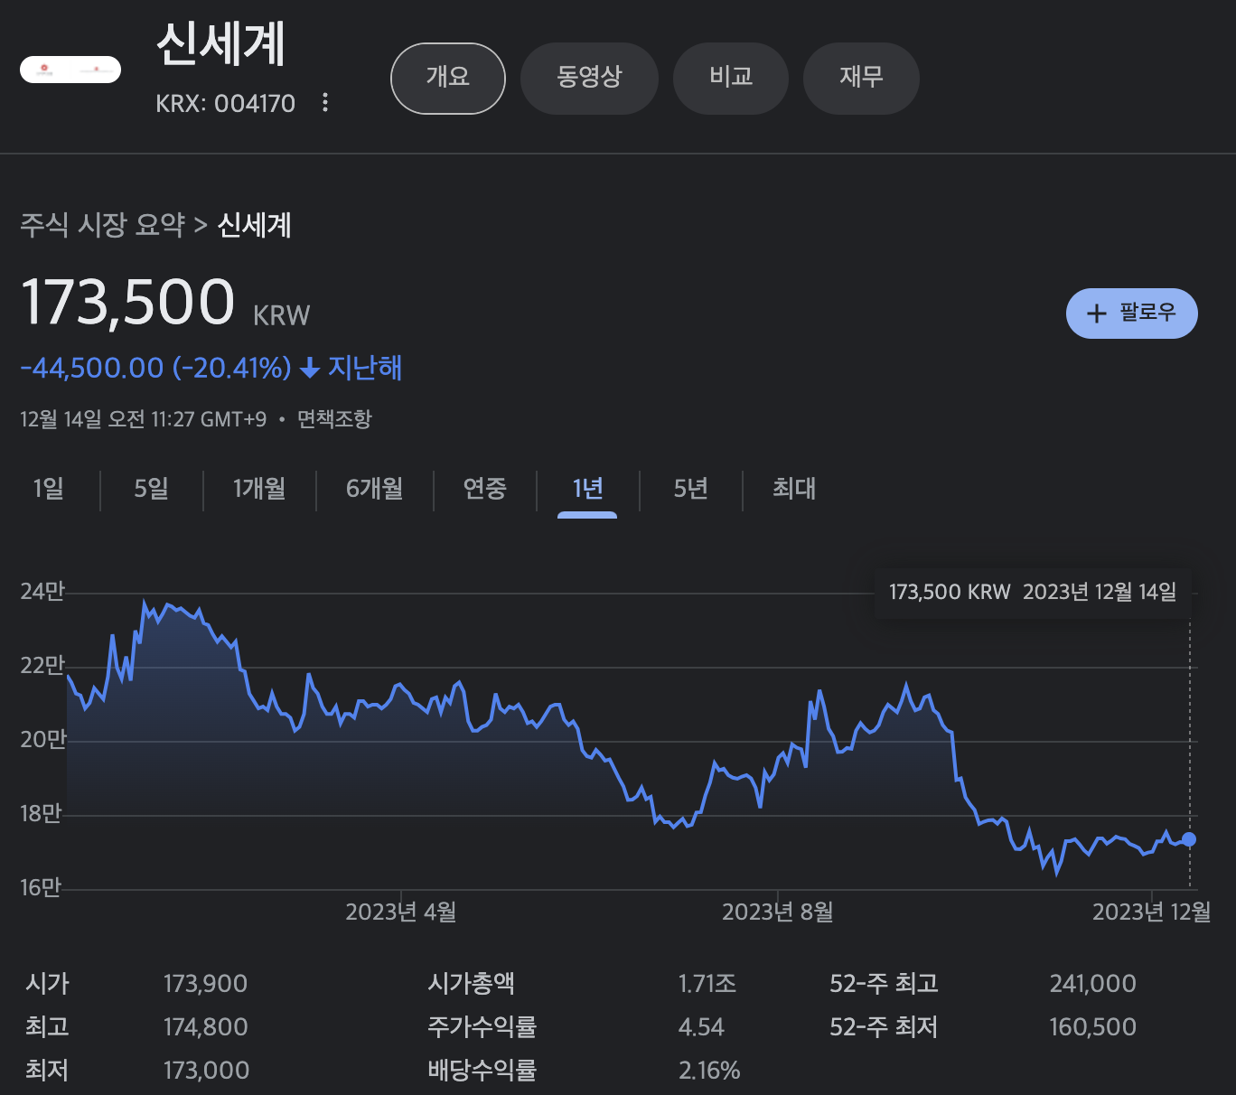
Task: Click the price change -44,500.00 (-20.41%) text
Action: pos(155,368)
